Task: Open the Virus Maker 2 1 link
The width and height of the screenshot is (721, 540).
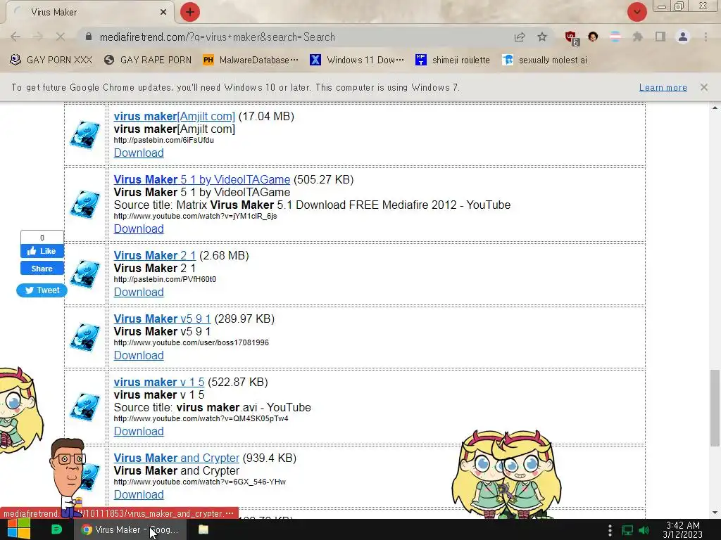Action: coord(154,255)
